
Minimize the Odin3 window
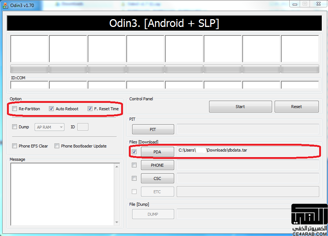pos(295,4)
